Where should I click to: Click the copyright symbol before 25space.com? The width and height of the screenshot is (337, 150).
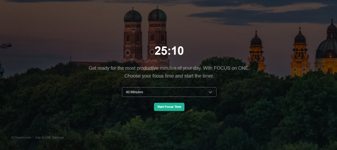pyautogui.click(x=13, y=137)
